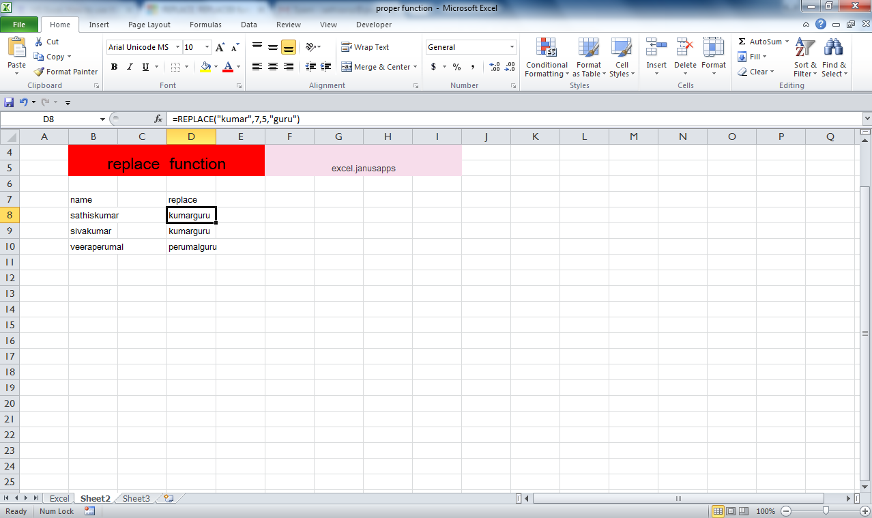Screen dimensions: 872x518
Task: Click the Delete cells icon
Action: 685,47
